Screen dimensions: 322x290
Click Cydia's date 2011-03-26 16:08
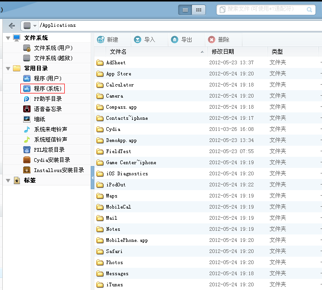pyautogui.click(x=231, y=129)
